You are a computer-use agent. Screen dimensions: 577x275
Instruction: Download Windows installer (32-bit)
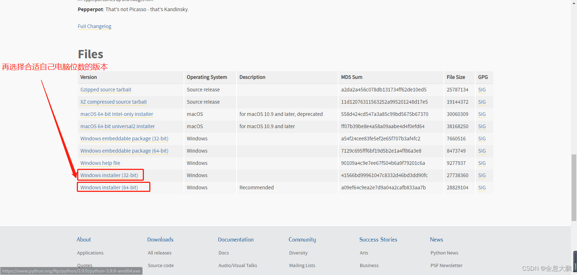click(x=109, y=175)
